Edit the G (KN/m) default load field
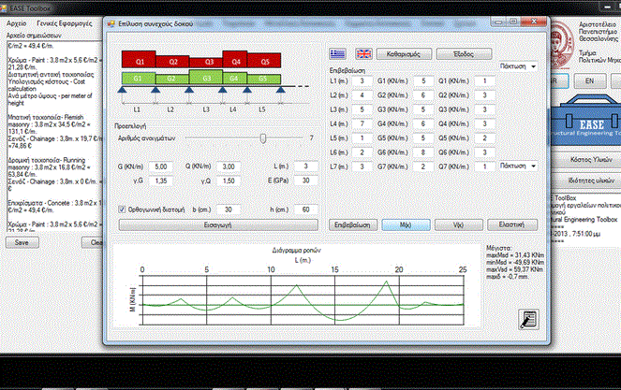 [x=161, y=166]
